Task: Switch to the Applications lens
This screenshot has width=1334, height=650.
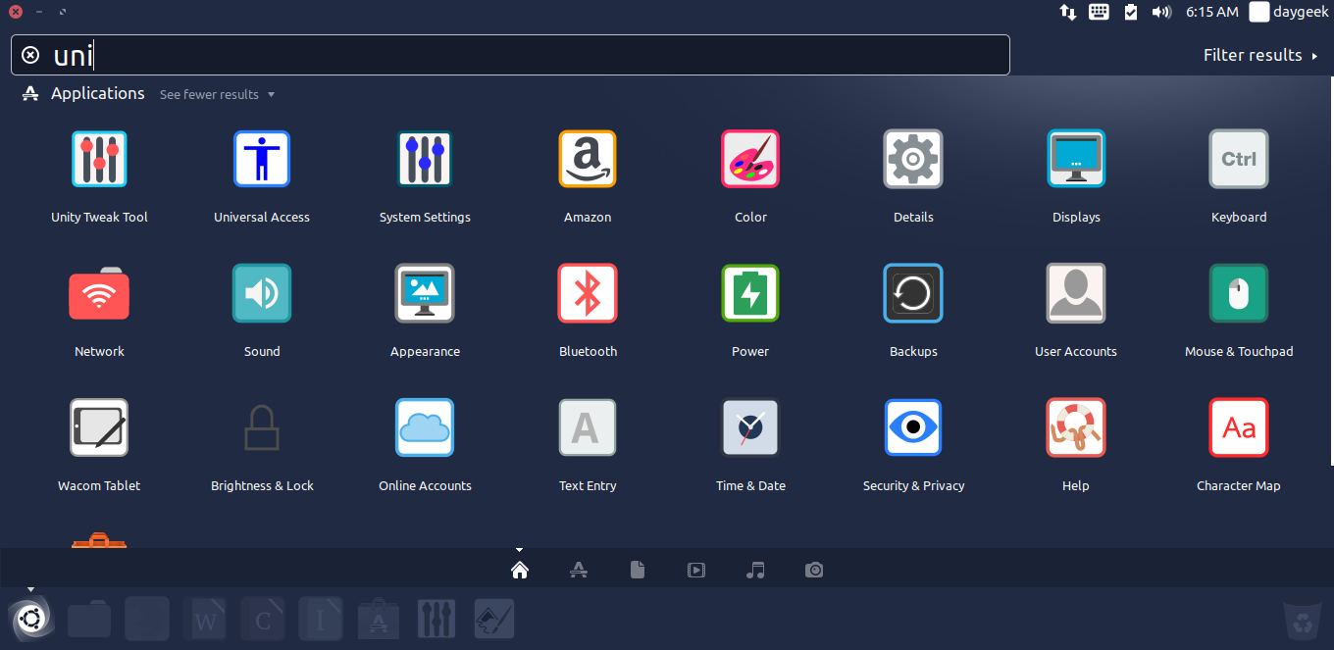Action: coord(579,570)
